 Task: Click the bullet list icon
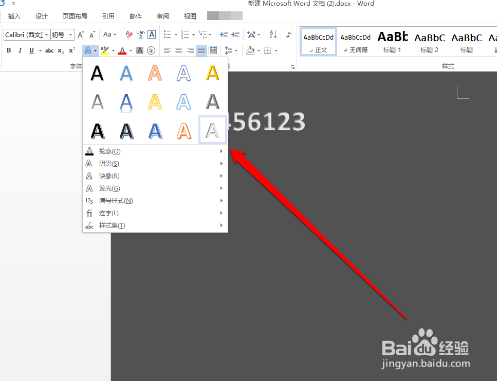[168, 34]
